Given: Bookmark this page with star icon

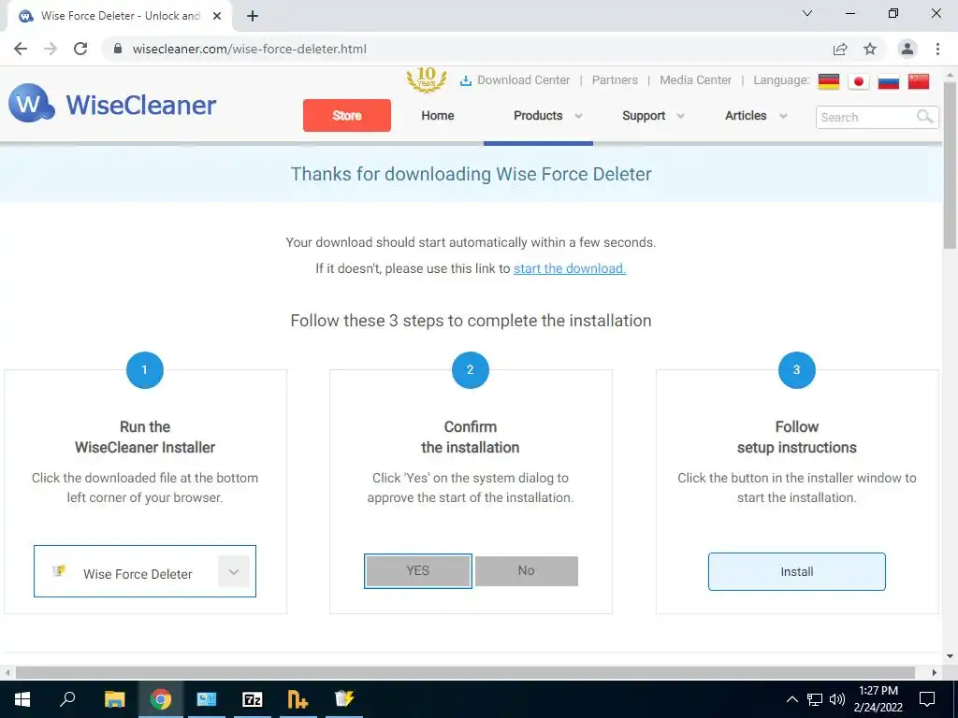Looking at the screenshot, I should click(870, 49).
